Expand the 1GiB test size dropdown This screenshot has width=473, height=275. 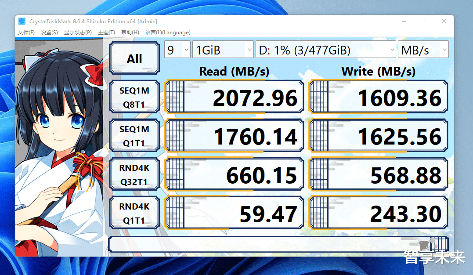pos(223,50)
